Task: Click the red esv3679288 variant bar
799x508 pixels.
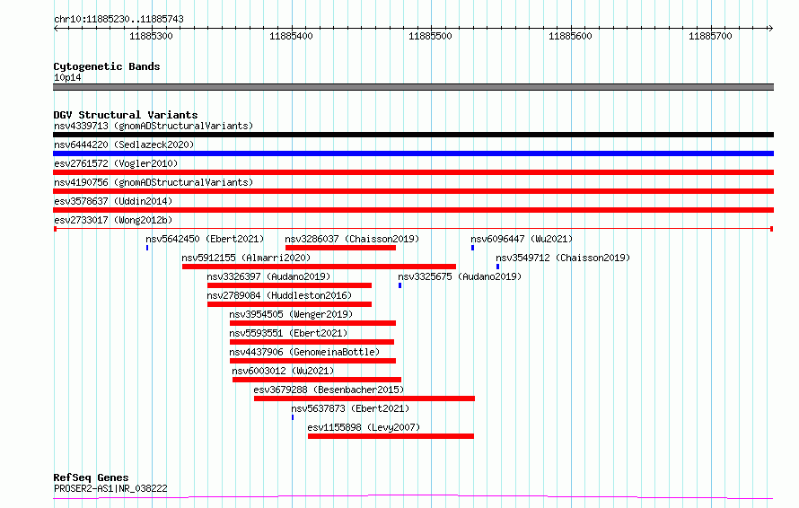Action: [364, 399]
